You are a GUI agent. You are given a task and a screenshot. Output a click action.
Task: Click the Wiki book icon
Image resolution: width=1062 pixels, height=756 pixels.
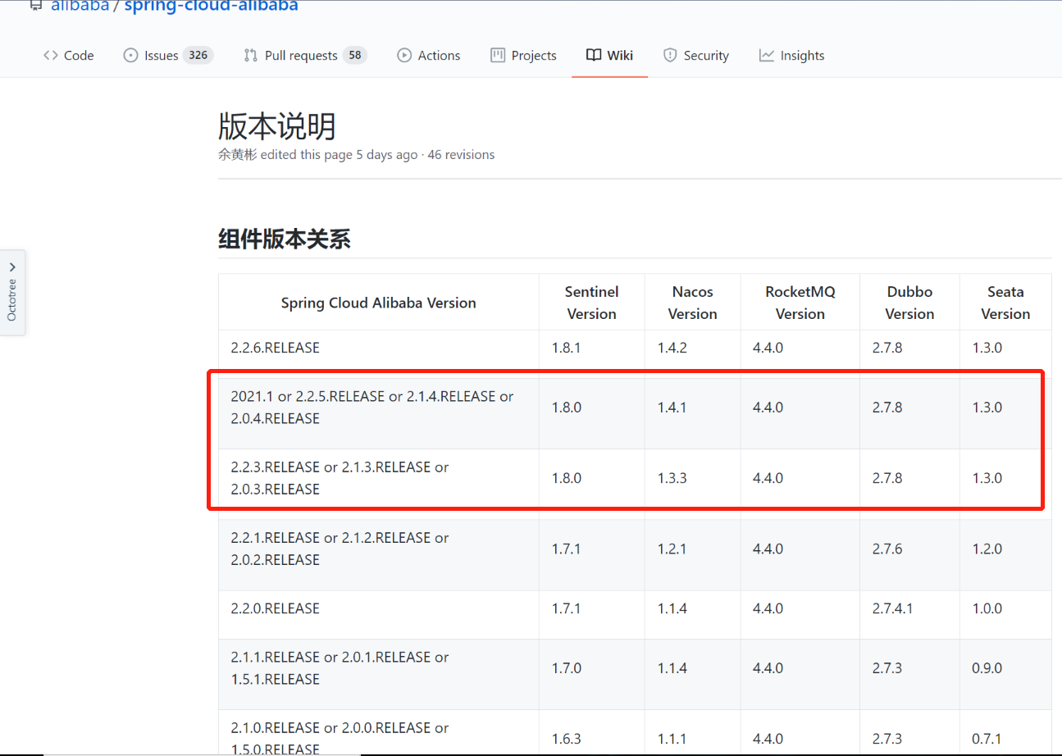point(594,56)
